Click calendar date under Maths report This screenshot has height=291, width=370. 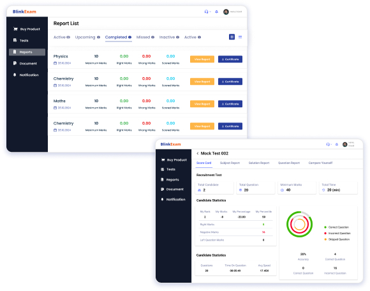coord(62,108)
